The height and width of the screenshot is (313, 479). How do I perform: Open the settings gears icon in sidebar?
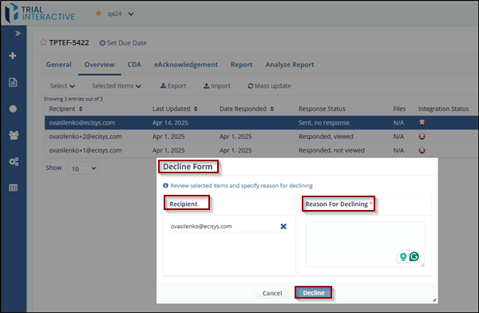14,161
